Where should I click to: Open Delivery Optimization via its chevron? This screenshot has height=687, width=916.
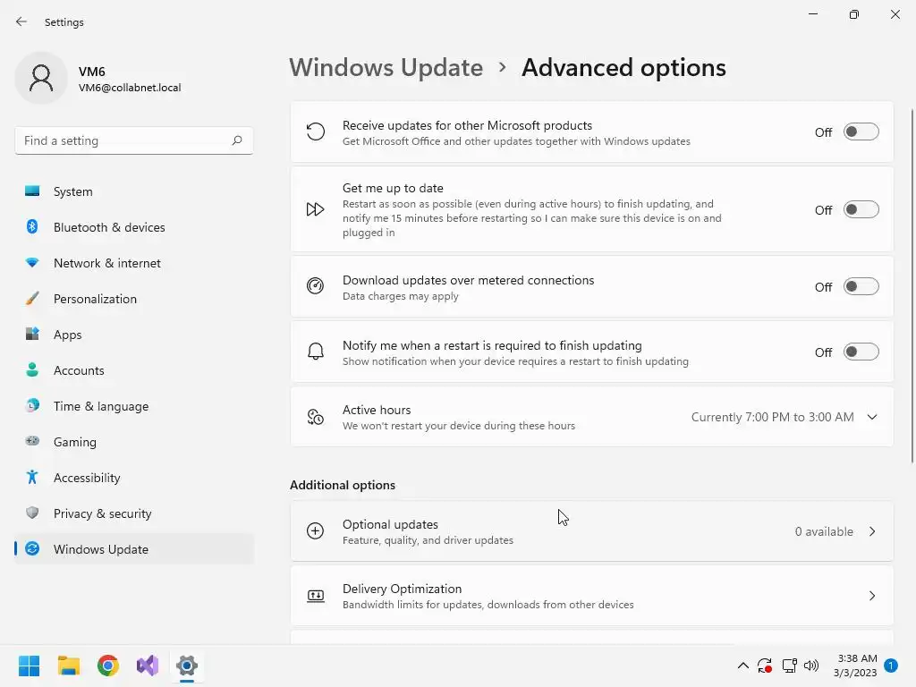tap(872, 595)
